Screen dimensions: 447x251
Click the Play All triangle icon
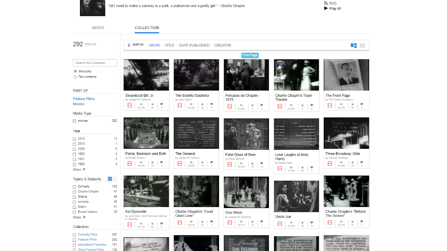click(x=326, y=8)
